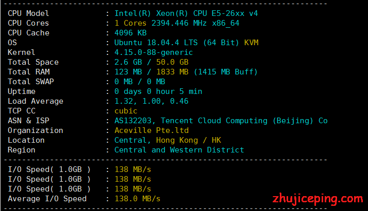The image size is (368, 211).
Task: Click the kernel version 4.15.0-88-generic
Action: coord(154,52)
